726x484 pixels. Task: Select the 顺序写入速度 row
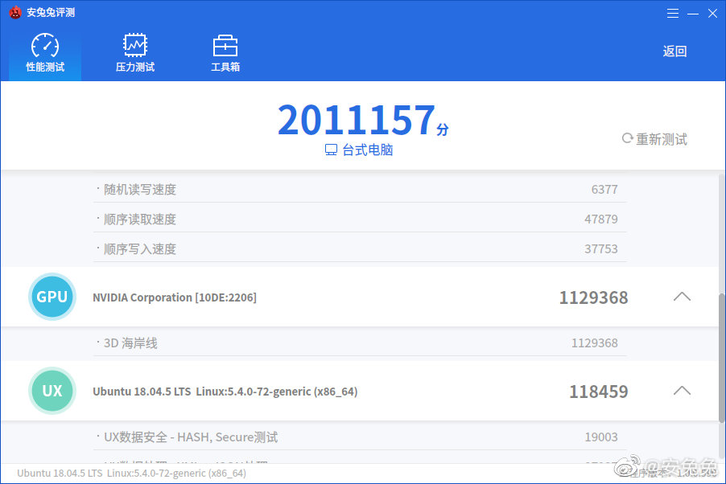pyautogui.click(x=361, y=248)
